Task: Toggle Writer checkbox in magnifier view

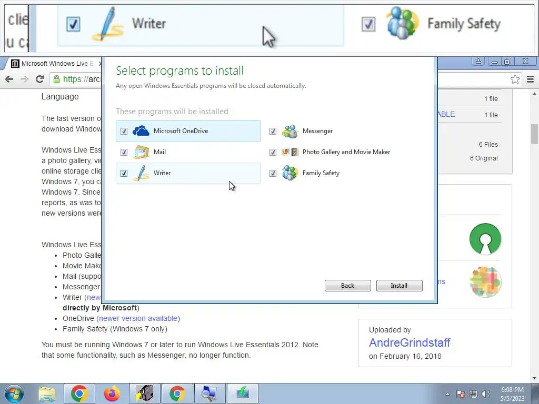Action: coord(73,24)
